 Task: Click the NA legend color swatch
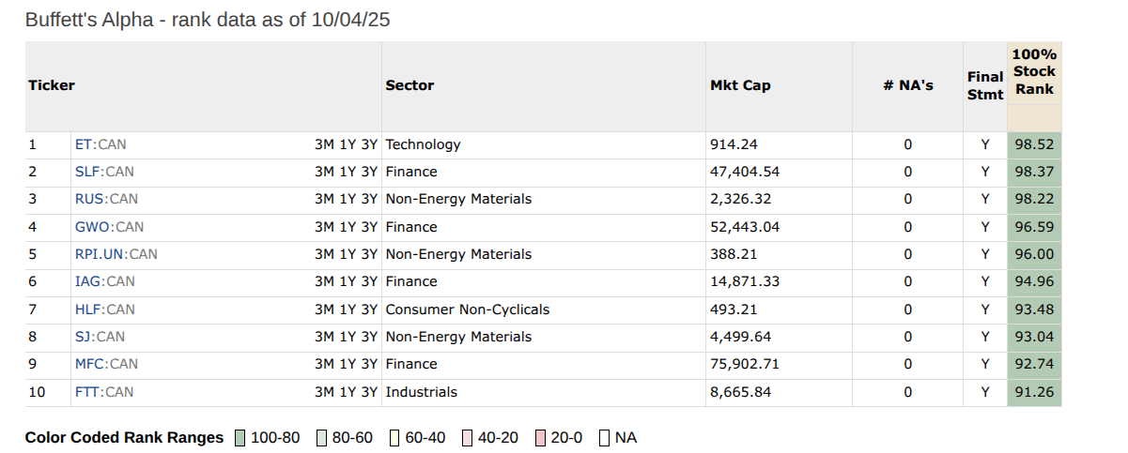click(x=604, y=438)
